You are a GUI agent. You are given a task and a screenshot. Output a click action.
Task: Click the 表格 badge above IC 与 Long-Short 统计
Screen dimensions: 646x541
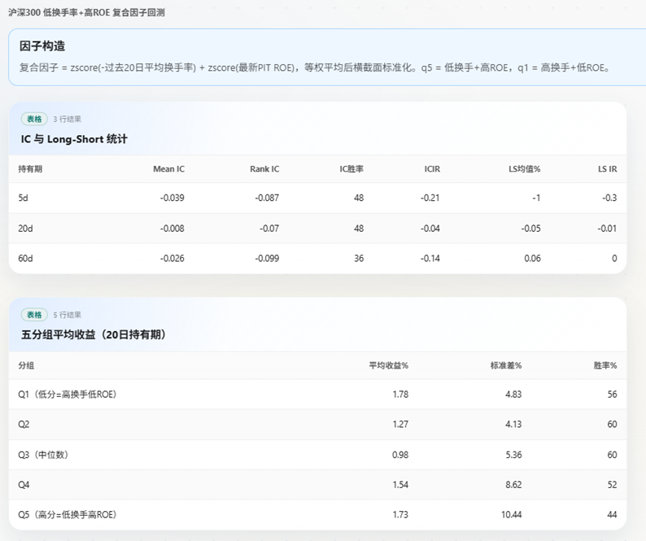[34, 119]
